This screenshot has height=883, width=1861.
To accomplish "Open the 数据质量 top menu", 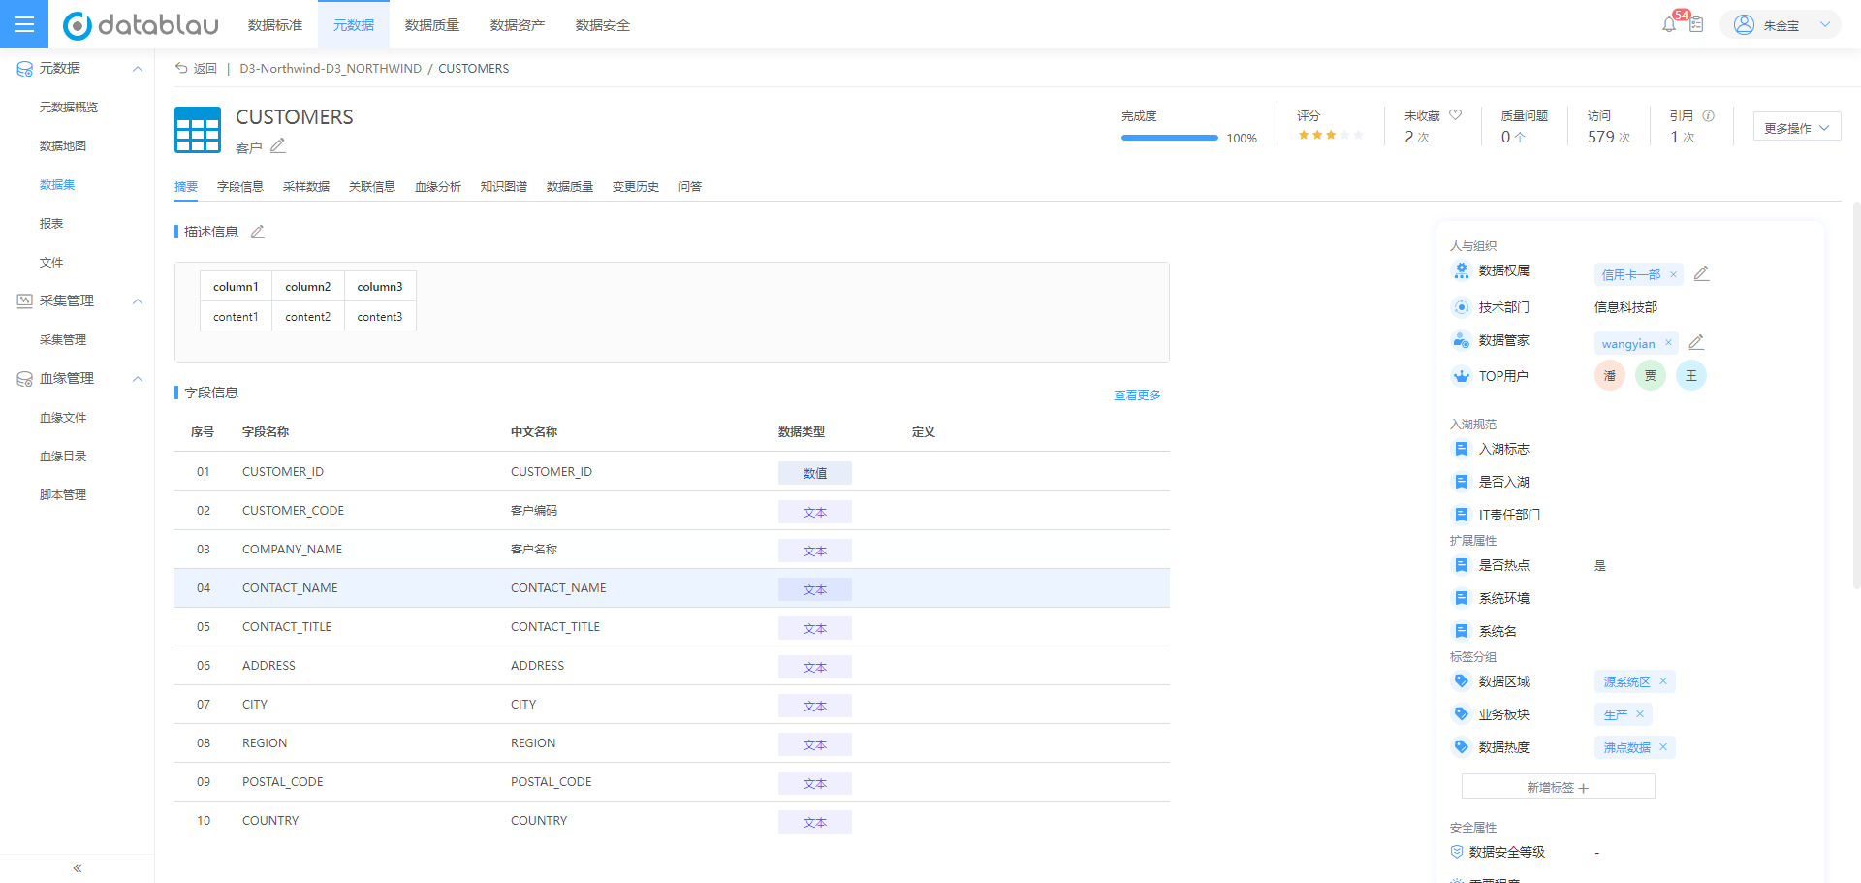I will tap(432, 25).
